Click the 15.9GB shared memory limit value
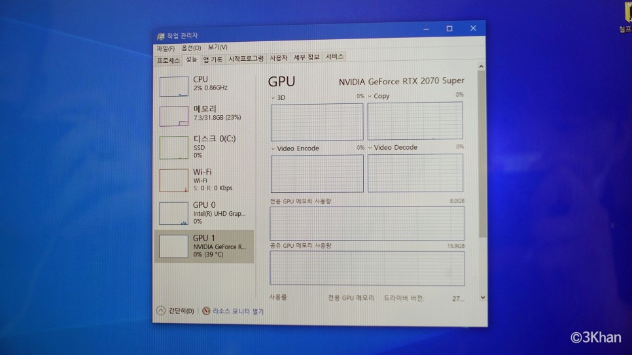This screenshot has height=355, width=632. (455, 246)
